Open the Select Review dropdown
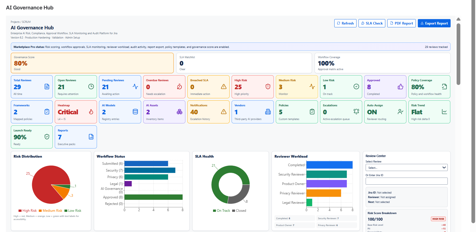 point(406,168)
